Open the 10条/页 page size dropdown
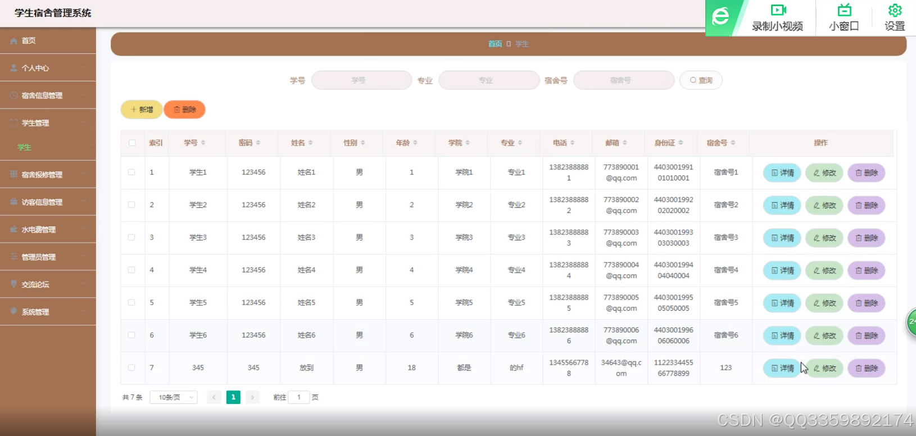 174,397
